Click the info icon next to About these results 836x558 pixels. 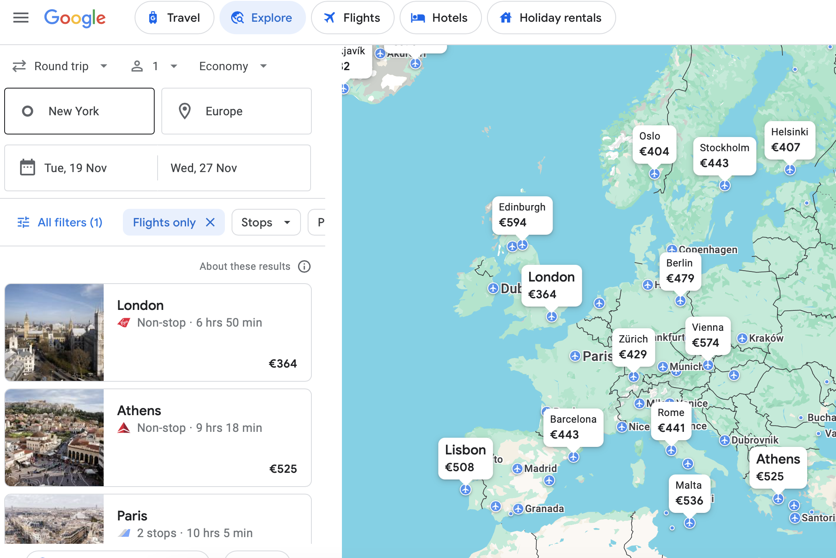coord(305,266)
